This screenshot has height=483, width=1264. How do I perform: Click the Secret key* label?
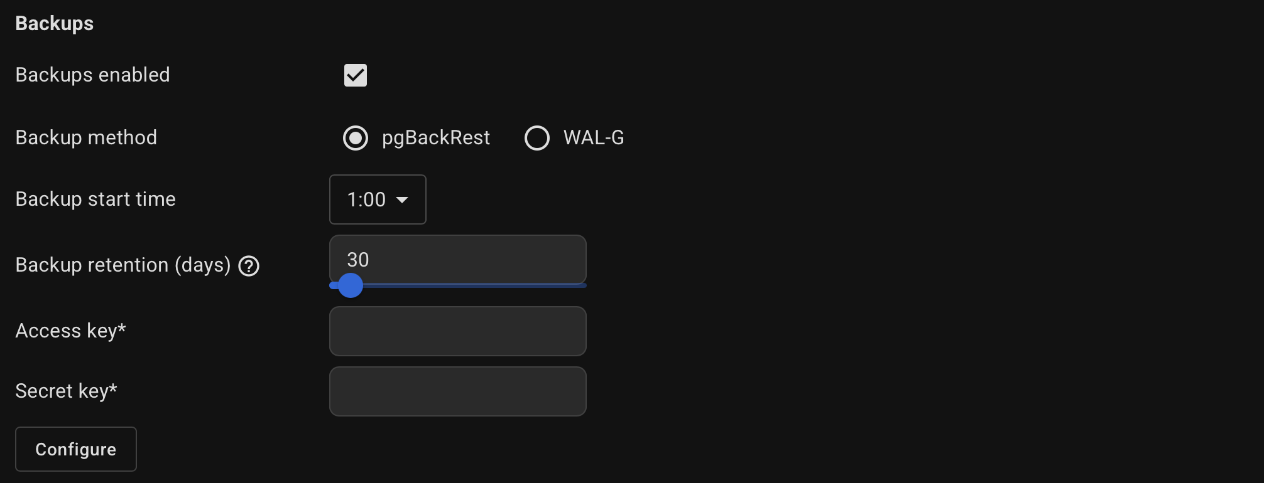pyautogui.click(x=66, y=391)
